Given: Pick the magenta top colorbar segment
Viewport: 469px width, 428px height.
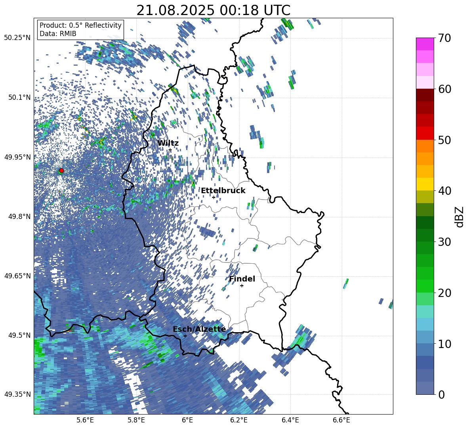Looking at the screenshot, I should tap(425, 44).
